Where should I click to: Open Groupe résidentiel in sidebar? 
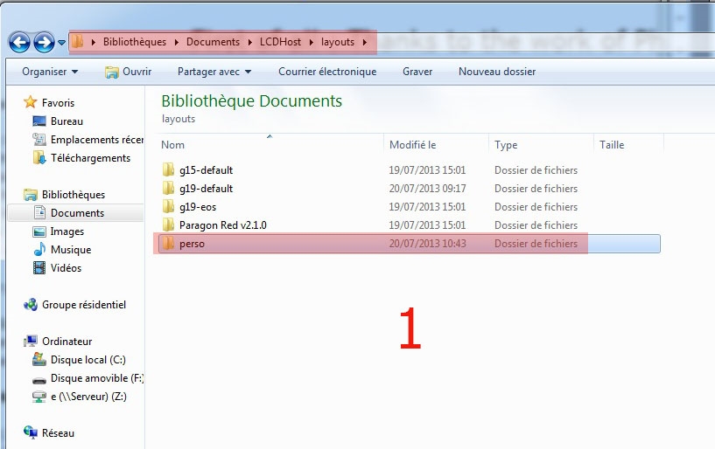tap(83, 305)
